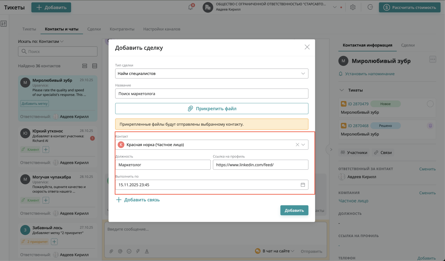
Task: Click the Добавить связь link
Action: coord(138,200)
